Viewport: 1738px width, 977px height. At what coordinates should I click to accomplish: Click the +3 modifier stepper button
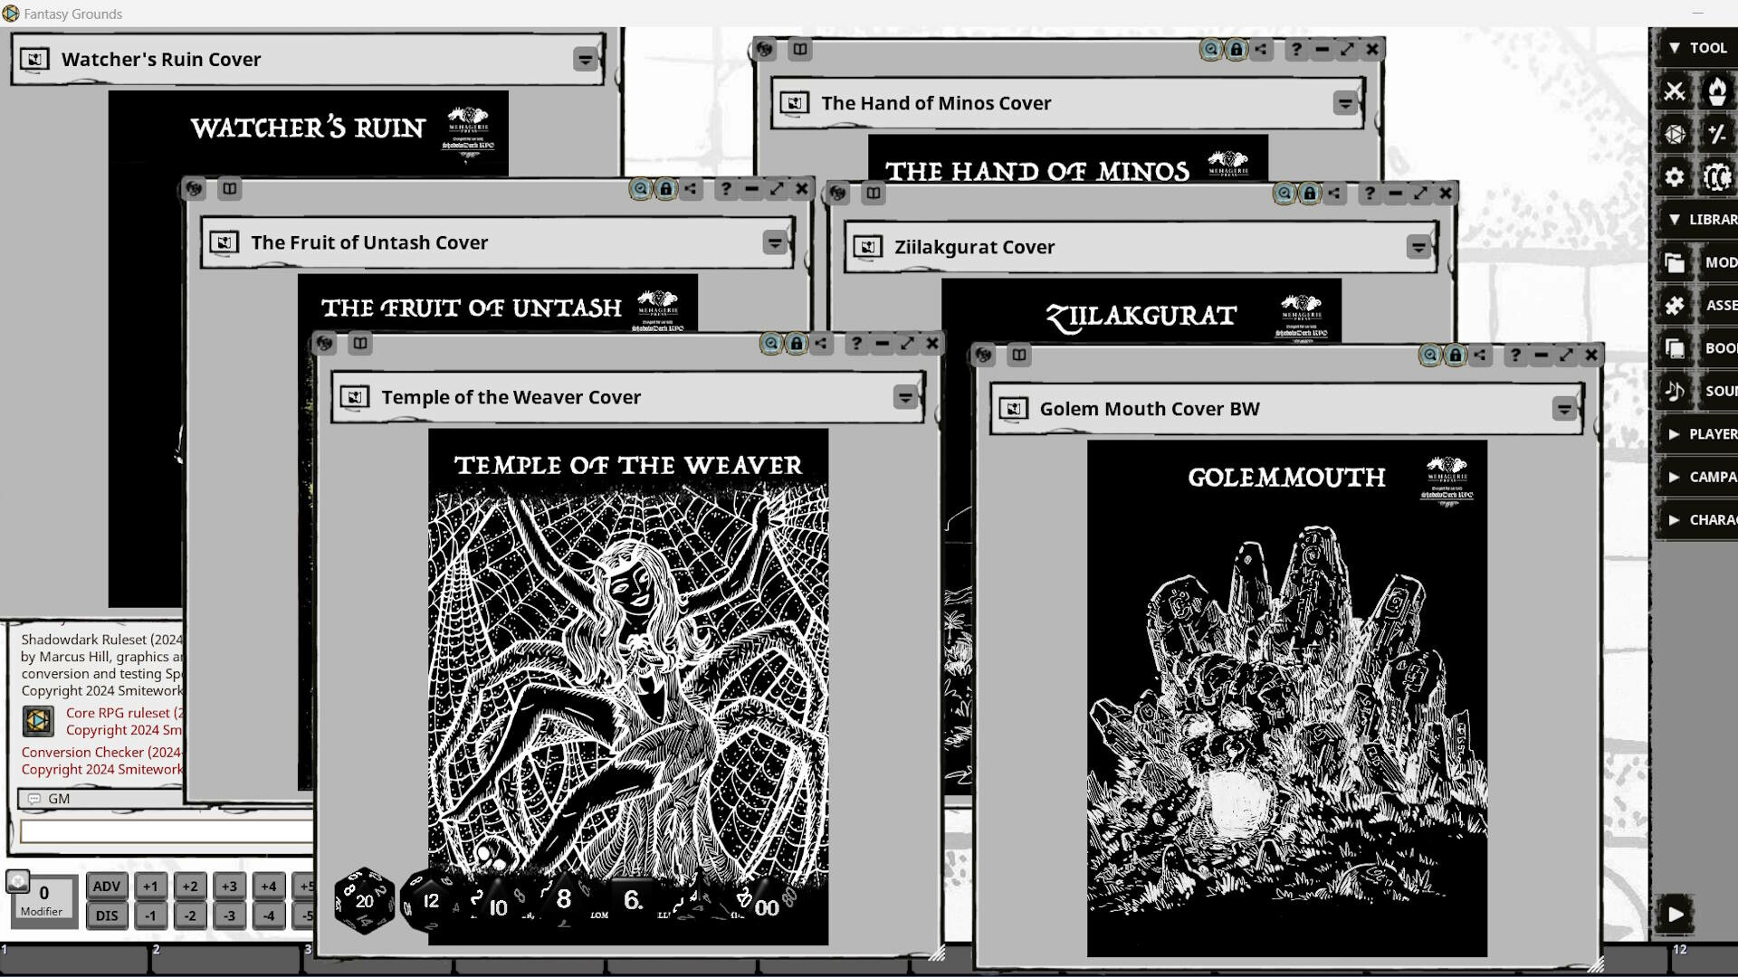229,887
